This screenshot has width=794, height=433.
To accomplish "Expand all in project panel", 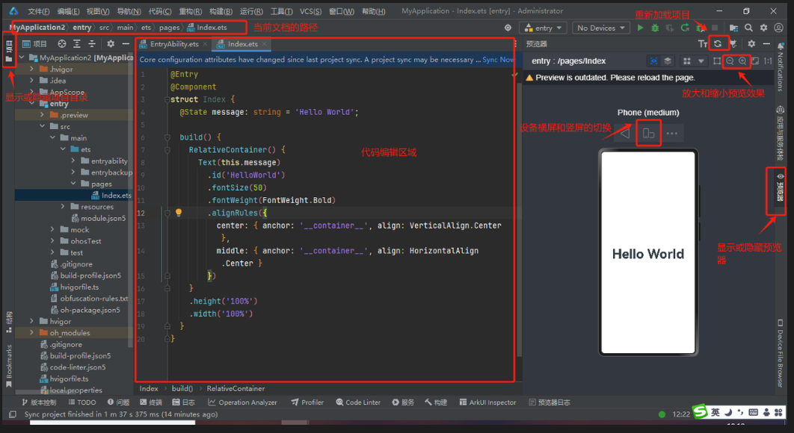I will point(77,44).
